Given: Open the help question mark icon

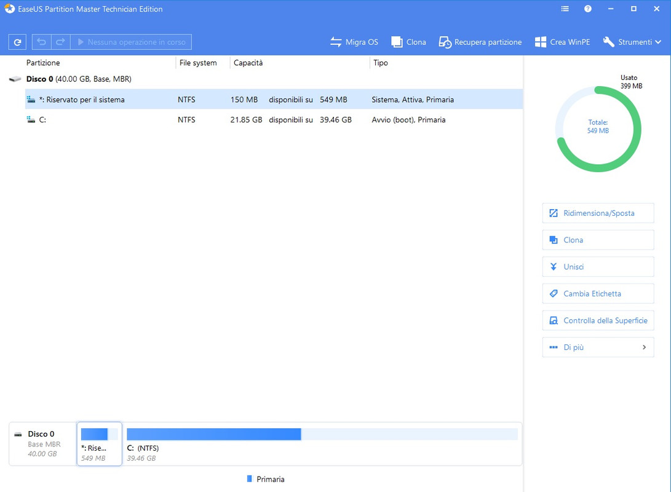Looking at the screenshot, I should [588, 9].
